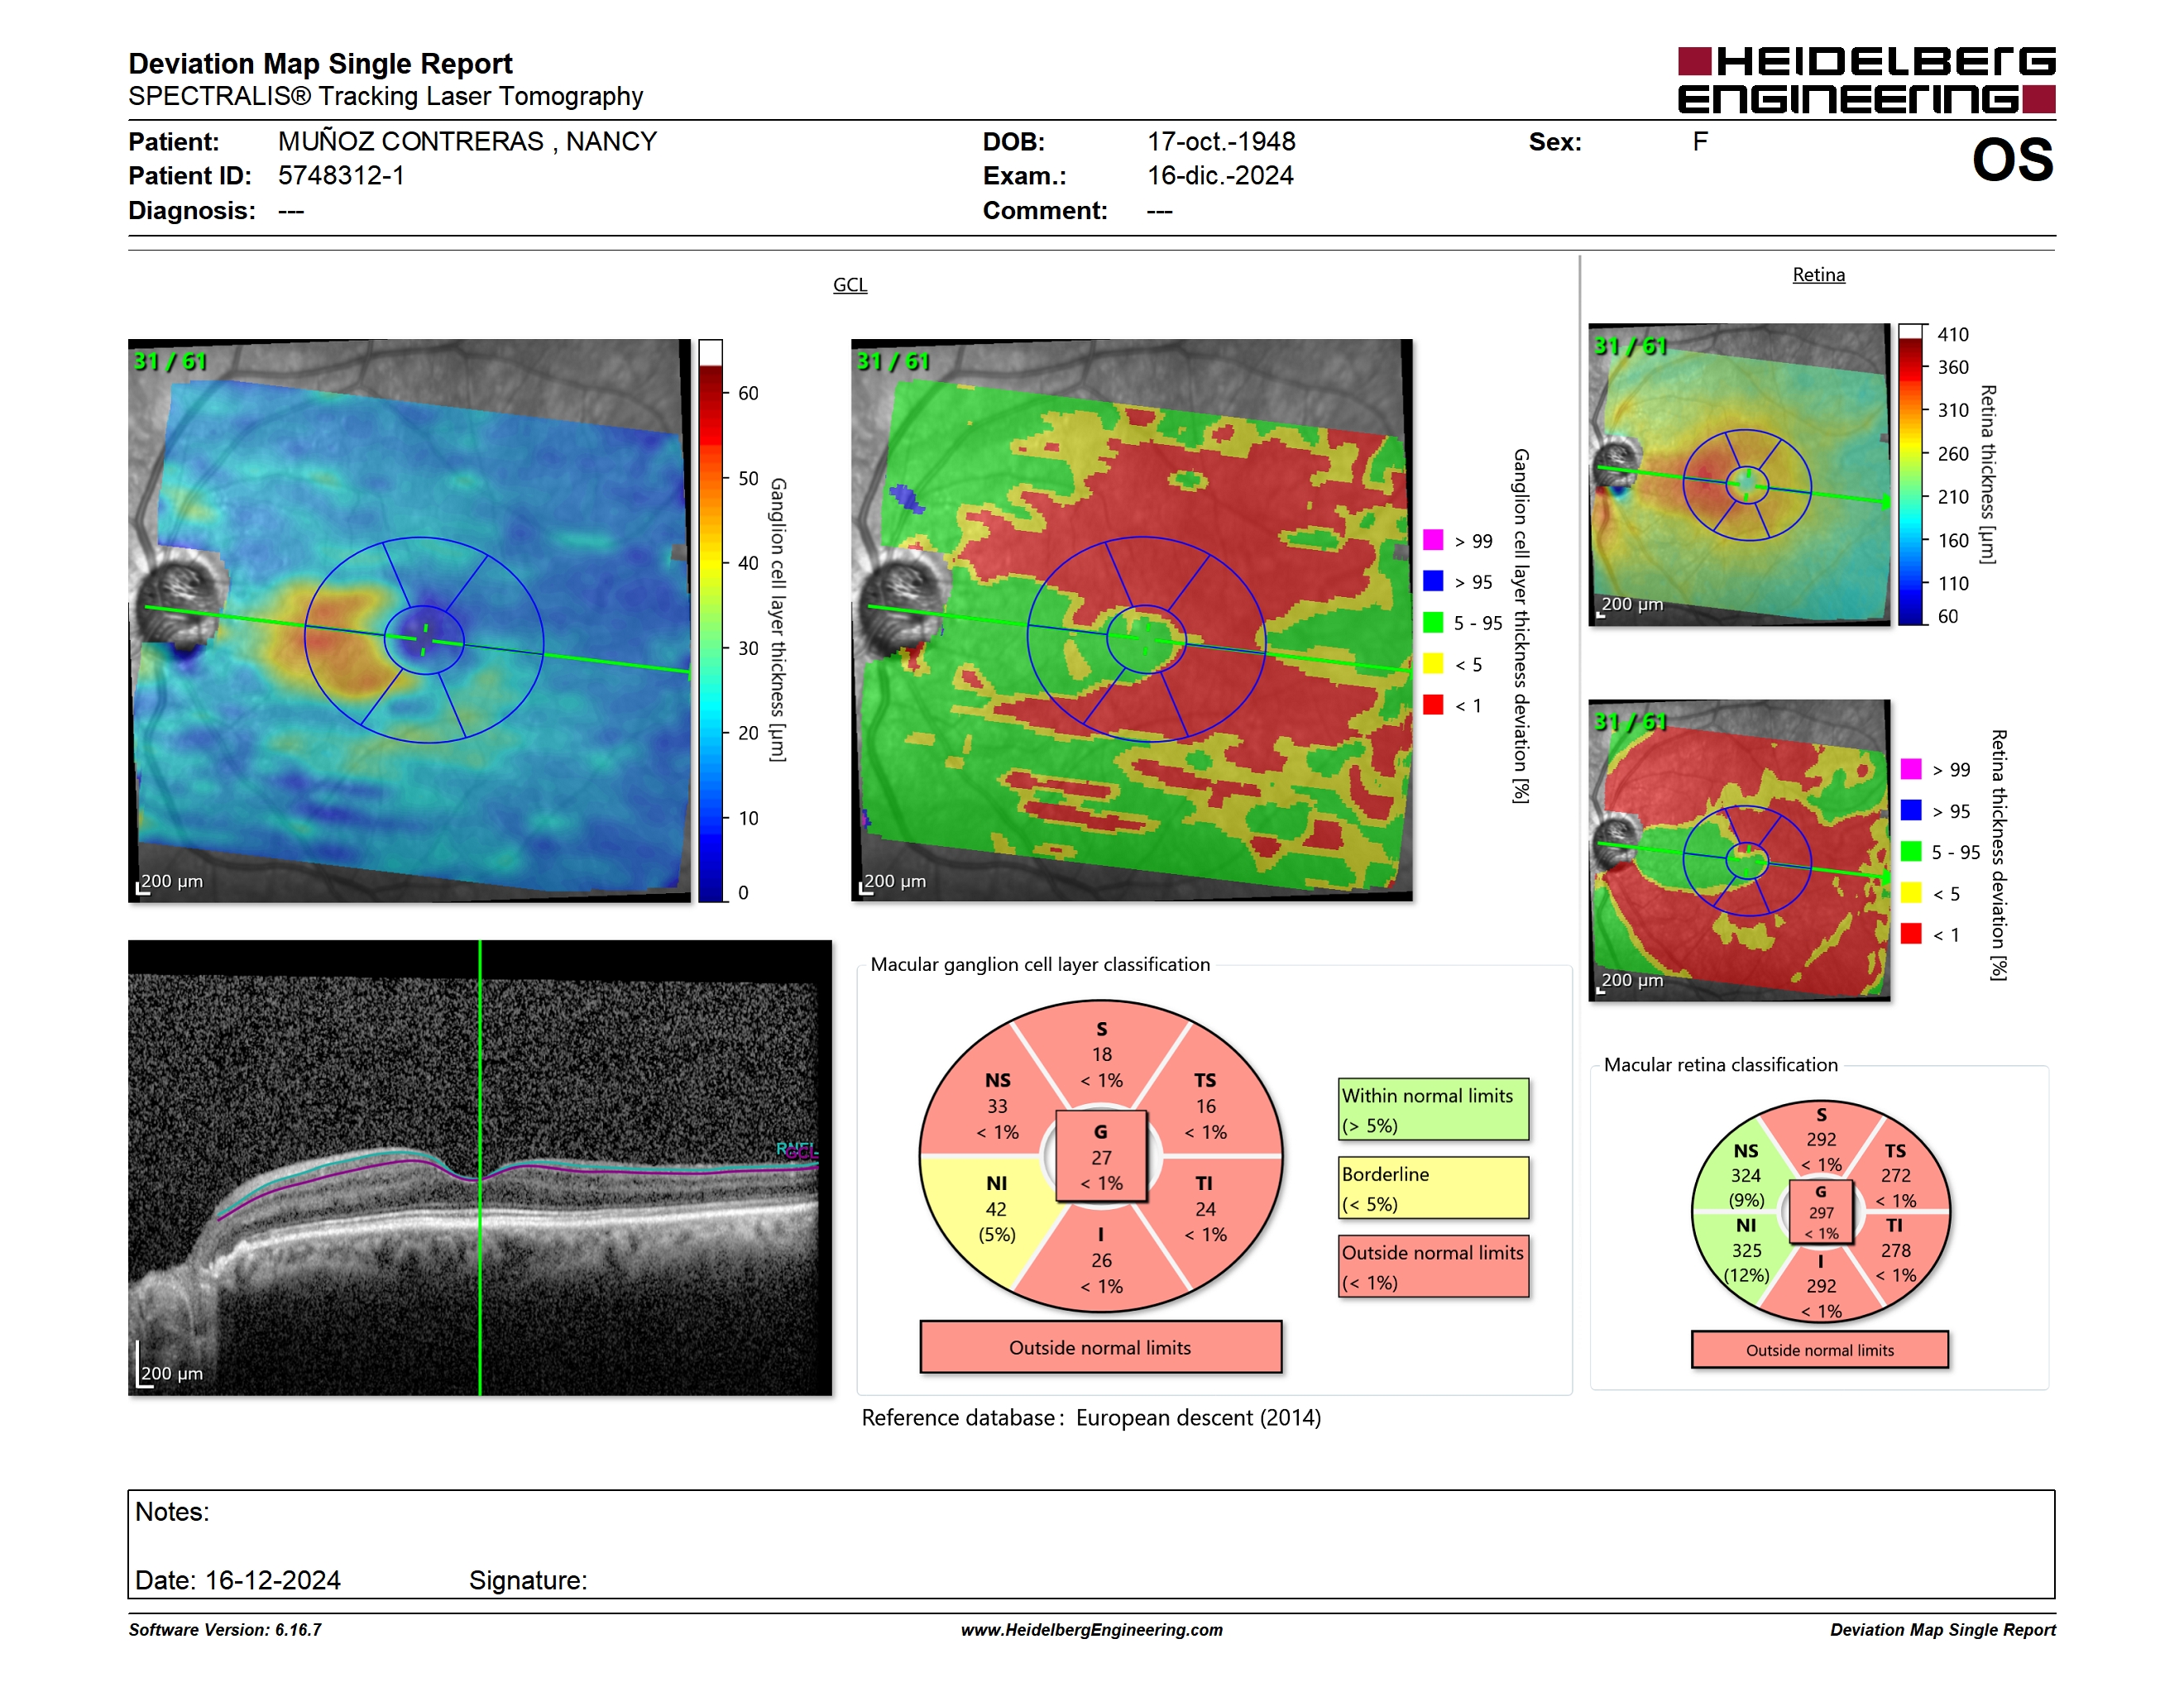Select GCL sector NS with value 33

997,1106
